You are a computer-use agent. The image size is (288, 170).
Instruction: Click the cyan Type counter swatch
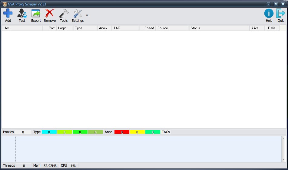pyautogui.click(x=49, y=132)
